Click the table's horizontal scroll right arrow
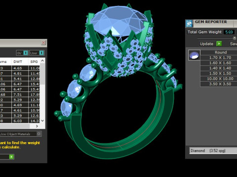Image resolution: width=237 pixels, height=177 pixels. (37, 126)
